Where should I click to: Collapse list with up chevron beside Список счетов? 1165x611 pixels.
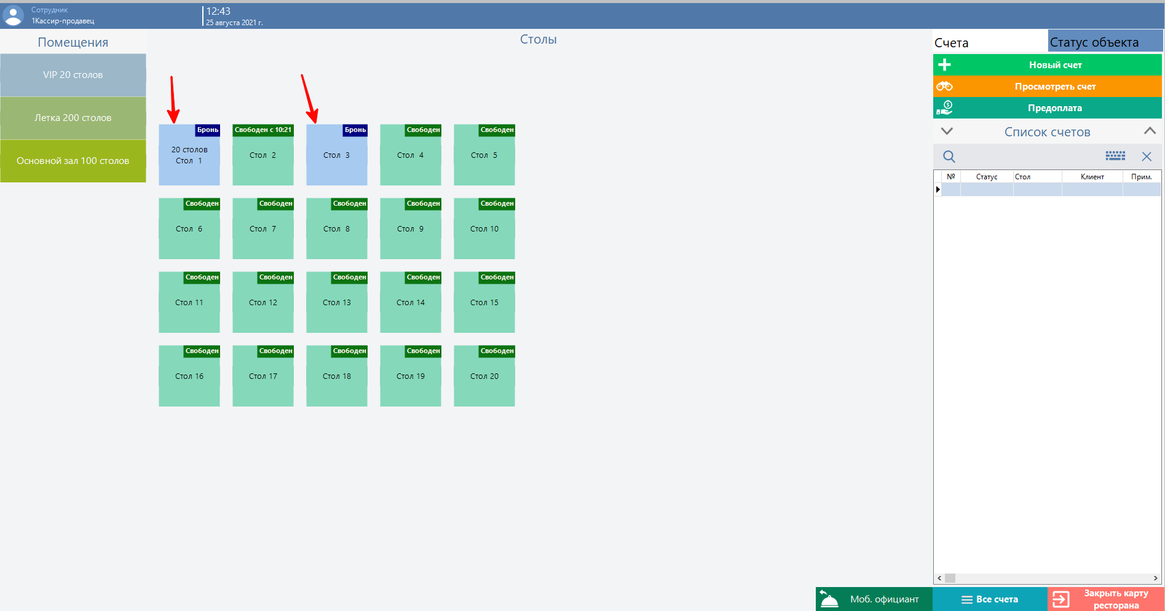1150,131
